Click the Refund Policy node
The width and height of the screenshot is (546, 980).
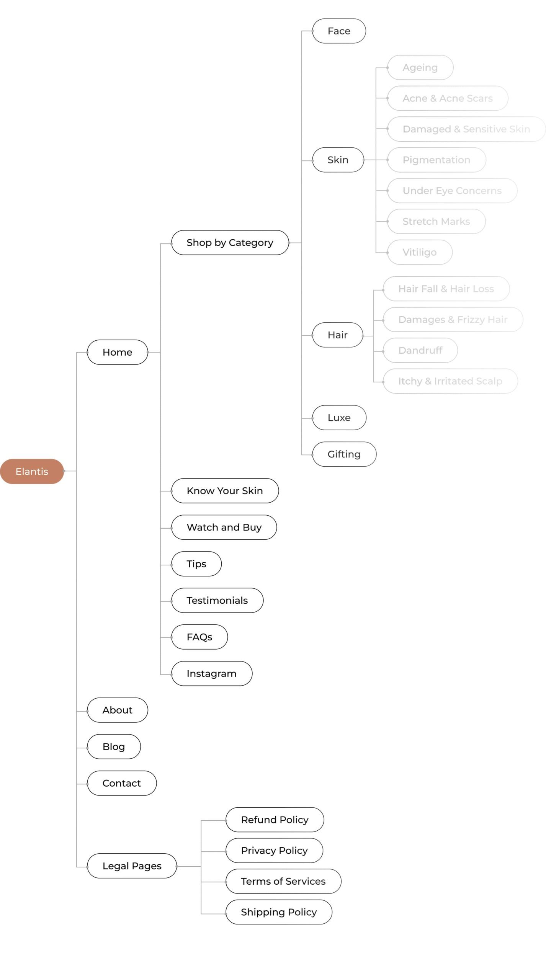click(275, 820)
